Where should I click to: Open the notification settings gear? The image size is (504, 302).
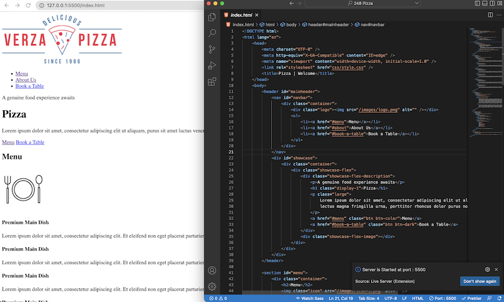pyautogui.click(x=487, y=269)
